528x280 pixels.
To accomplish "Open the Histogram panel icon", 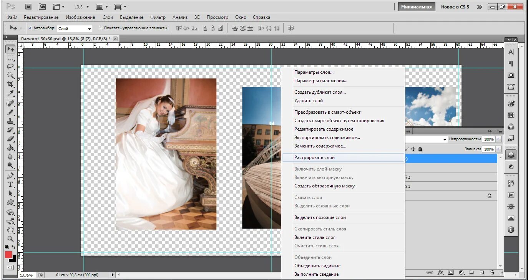I will [511, 218].
